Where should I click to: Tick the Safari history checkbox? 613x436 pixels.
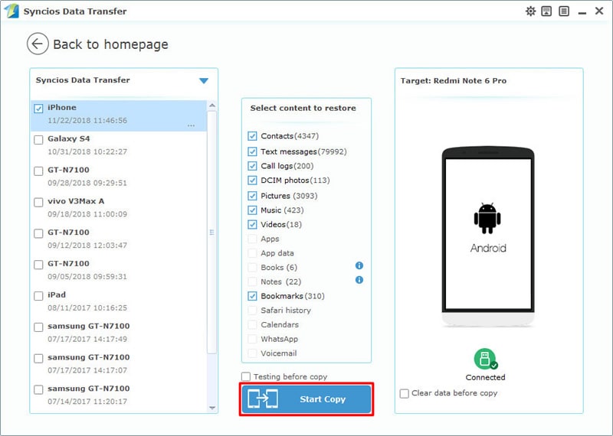[252, 311]
